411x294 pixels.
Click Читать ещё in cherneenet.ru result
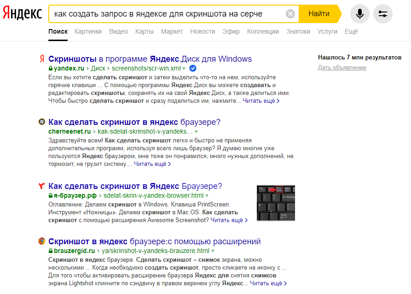(x=152, y=164)
